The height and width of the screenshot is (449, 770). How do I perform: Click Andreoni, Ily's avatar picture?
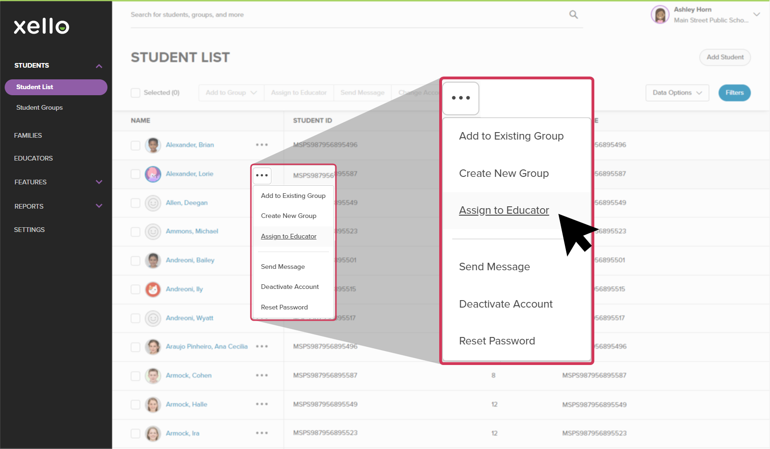coord(153,289)
